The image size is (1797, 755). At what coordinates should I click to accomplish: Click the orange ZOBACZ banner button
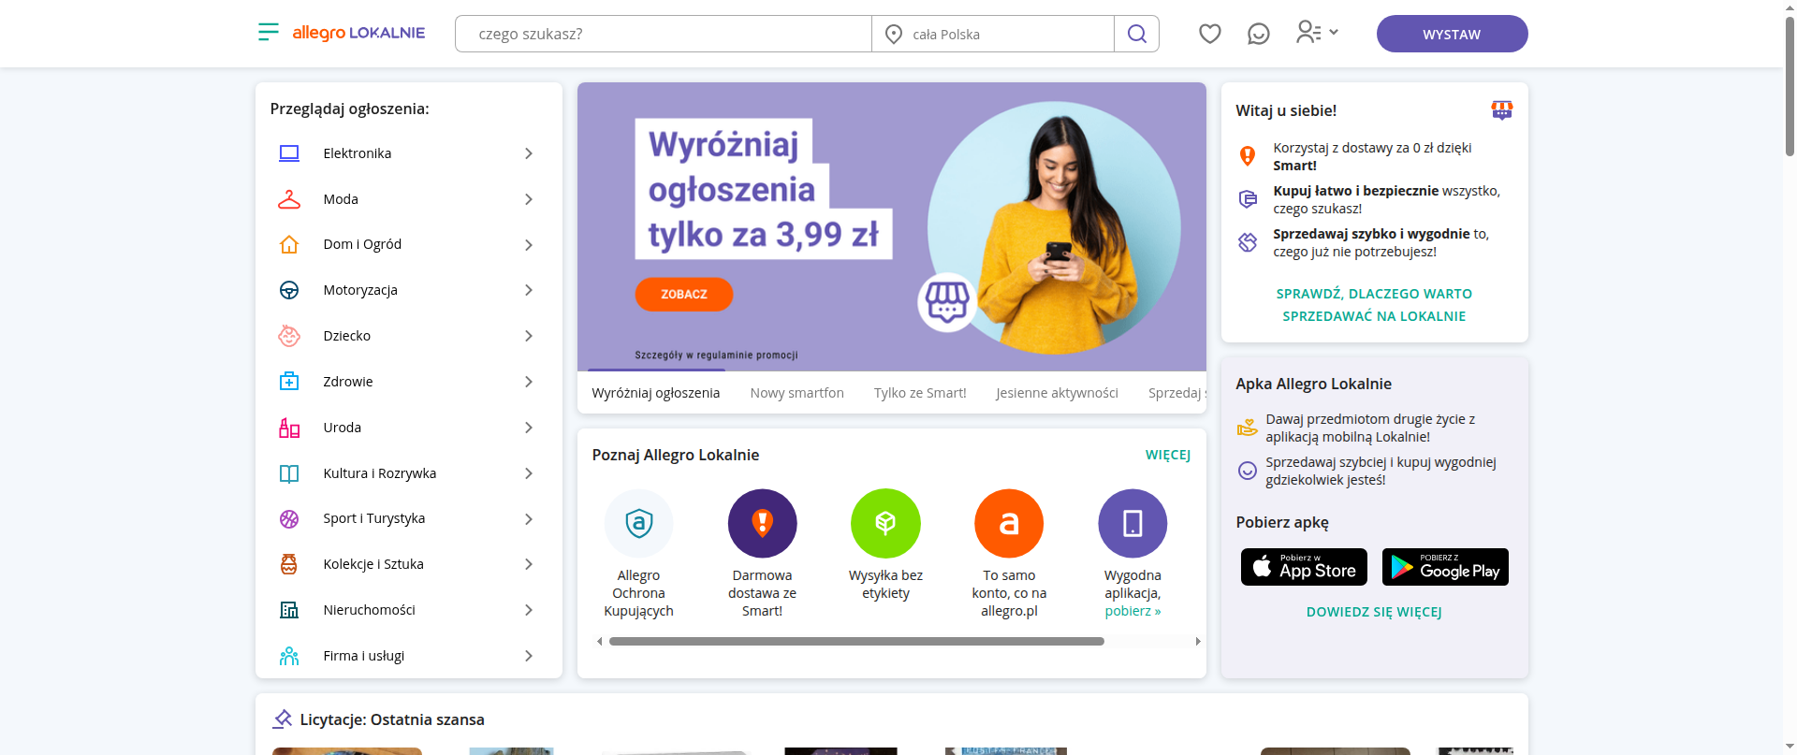pos(684,294)
